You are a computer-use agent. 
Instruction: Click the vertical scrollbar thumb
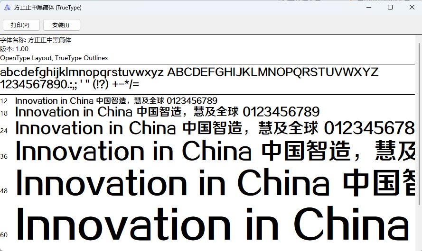[x=420, y=124]
